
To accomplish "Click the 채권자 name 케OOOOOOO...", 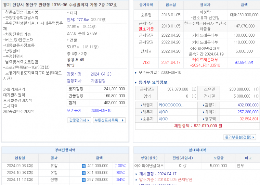I will click(172, 105).
